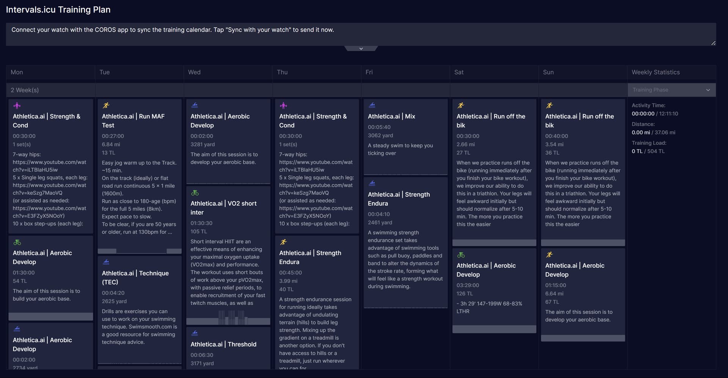Click Distance value 0.00 mi / 37.06 mi
The width and height of the screenshot is (728, 378).
coord(653,132)
